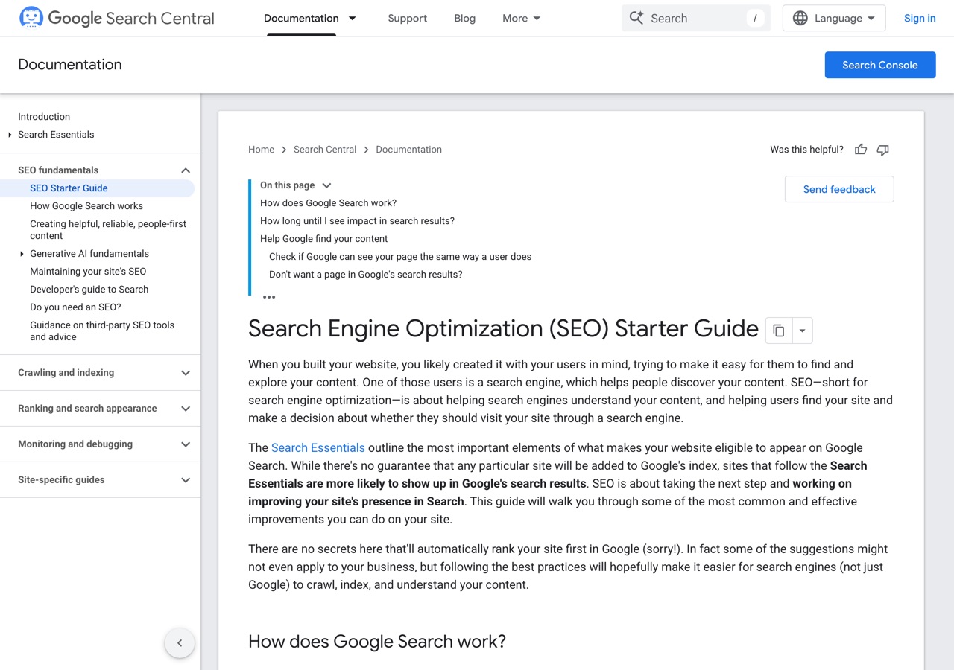Click the thumbs down not helpful icon
This screenshot has width=954, height=670.
[883, 150]
